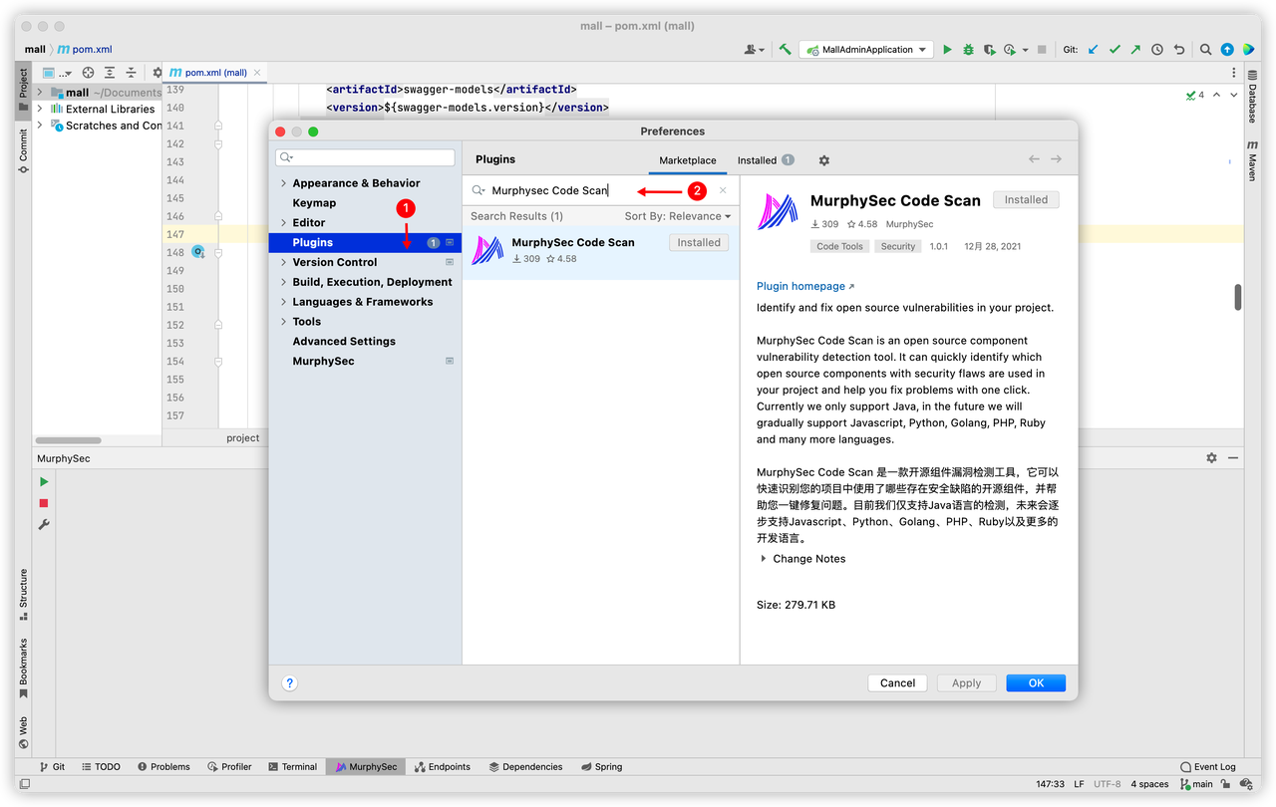1276x807 pixels.
Task: Click the plugin search input field
Action: coord(600,190)
